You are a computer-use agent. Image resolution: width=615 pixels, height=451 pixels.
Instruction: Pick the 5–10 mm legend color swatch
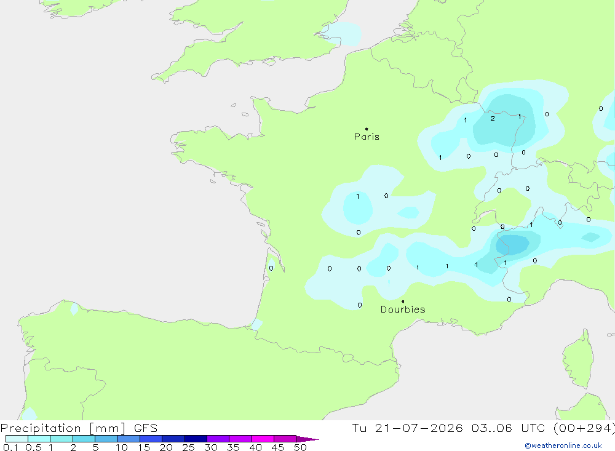click(x=106, y=439)
